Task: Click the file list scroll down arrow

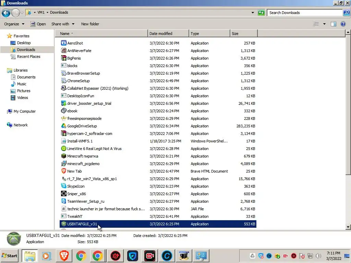Action: coord(348,227)
